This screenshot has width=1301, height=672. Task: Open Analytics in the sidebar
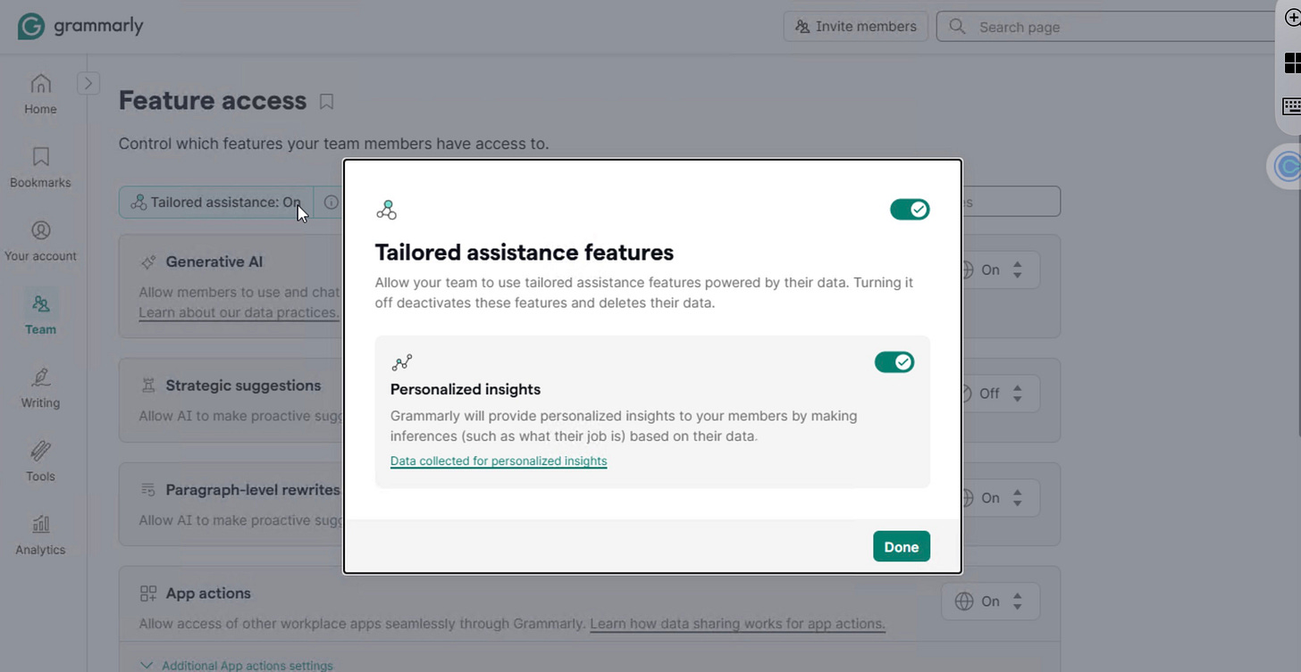tap(40, 535)
